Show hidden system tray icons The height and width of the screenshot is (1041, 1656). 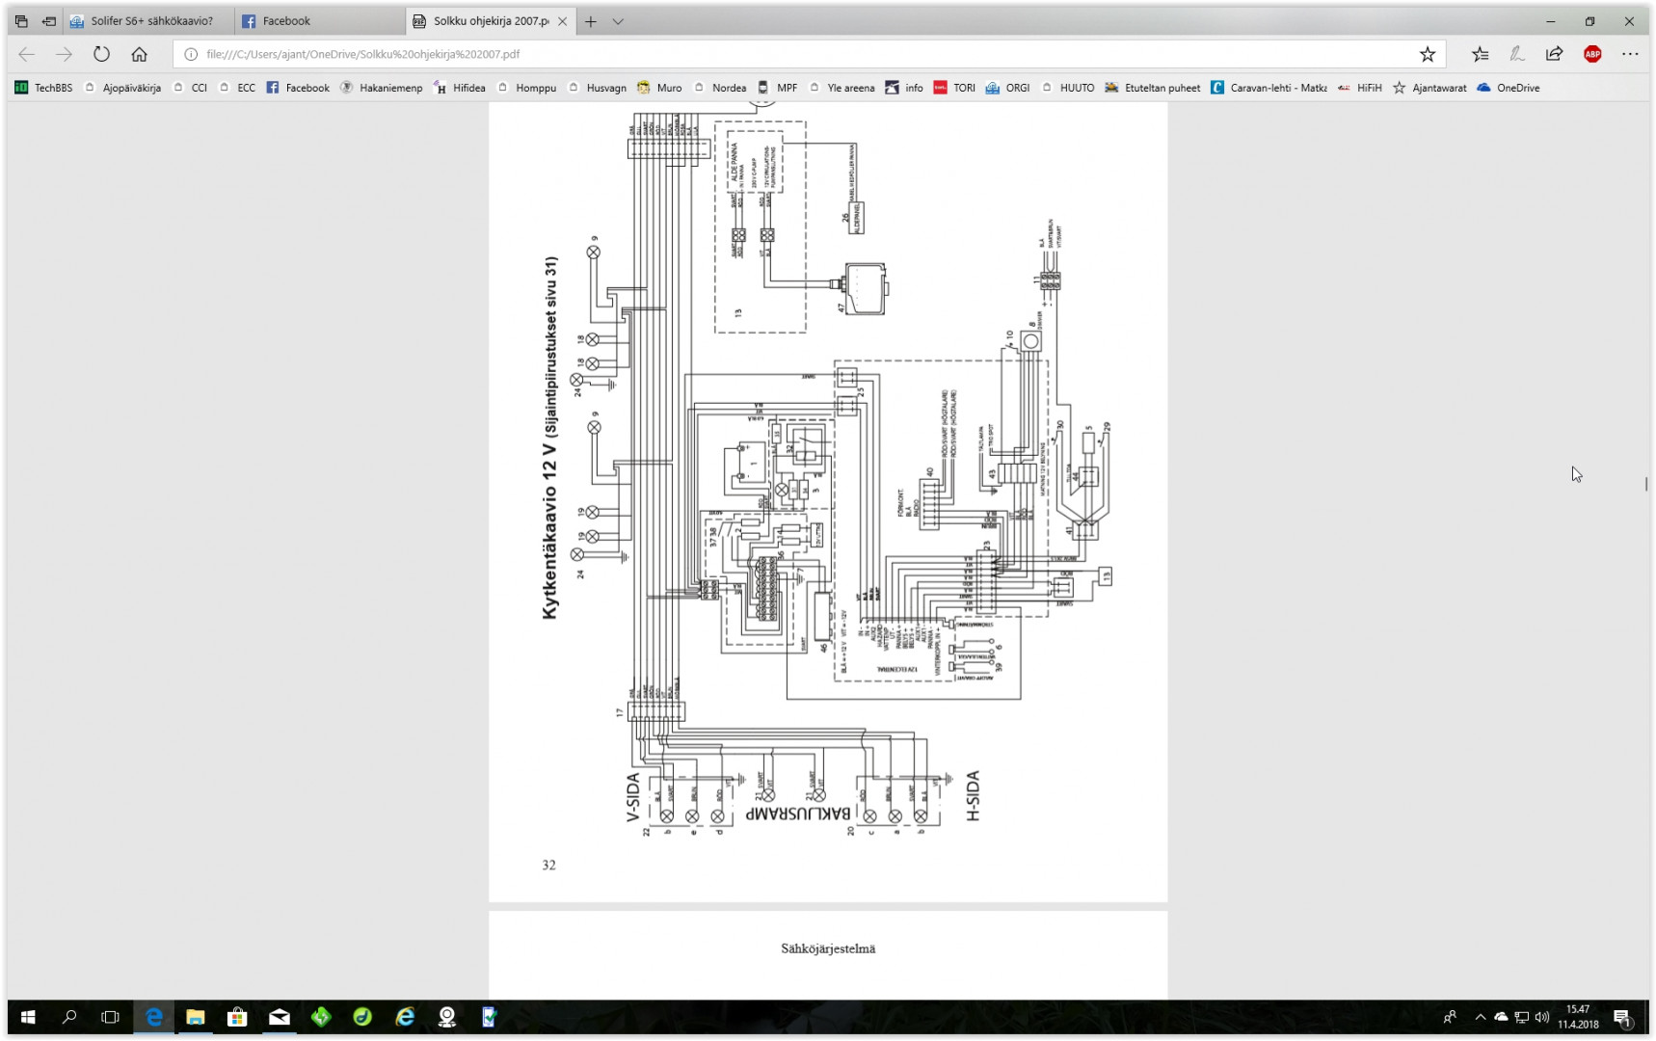click(1481, 1017)
